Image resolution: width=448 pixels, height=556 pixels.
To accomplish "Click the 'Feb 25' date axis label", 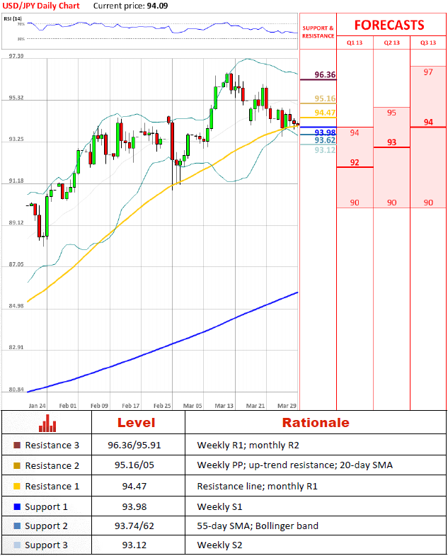I will pyautogui.click(x=162, y=406).
